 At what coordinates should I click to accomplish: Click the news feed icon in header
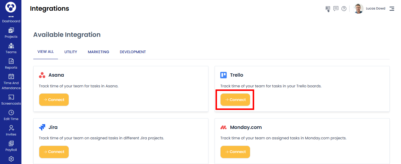click(x=328, y=9)
